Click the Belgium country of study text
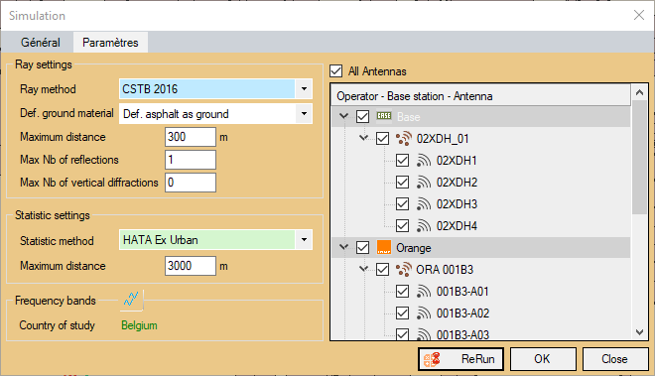 pos(139,325)
